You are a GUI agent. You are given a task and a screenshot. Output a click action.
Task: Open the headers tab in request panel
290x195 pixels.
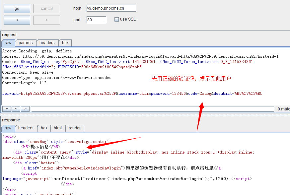pos(47,43)
